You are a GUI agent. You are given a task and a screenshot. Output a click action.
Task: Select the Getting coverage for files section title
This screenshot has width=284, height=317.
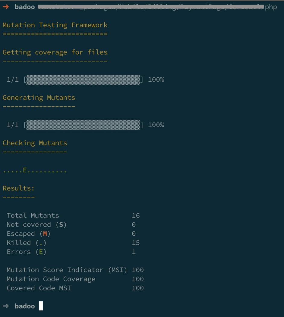[x=55, y=52]
